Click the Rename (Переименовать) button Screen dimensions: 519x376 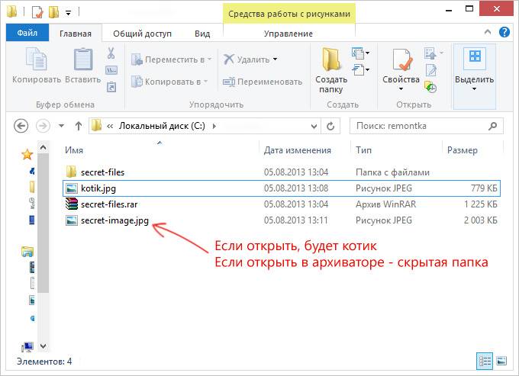pos(263,82)
